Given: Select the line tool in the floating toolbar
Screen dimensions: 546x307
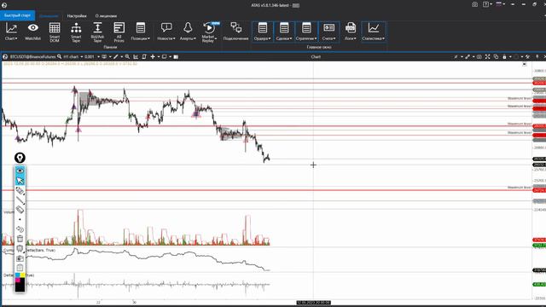Looking at the screenshot, I should point(20,200).
